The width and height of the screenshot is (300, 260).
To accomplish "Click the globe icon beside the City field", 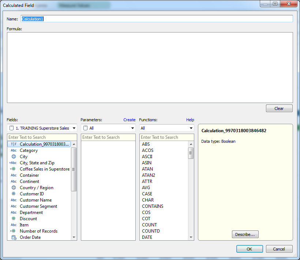I will 14,156.
